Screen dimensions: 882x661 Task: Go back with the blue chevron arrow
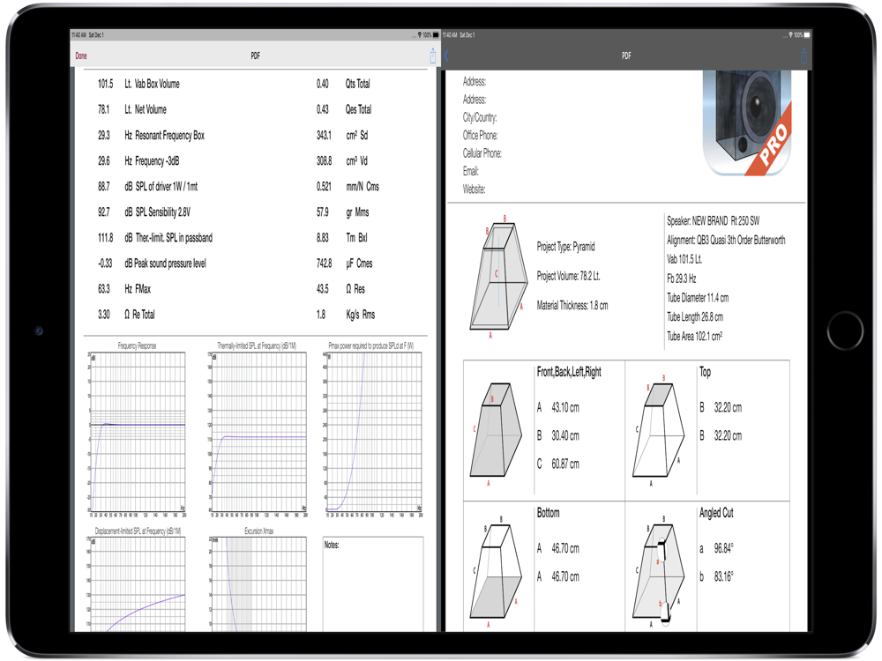coord(448,56)
